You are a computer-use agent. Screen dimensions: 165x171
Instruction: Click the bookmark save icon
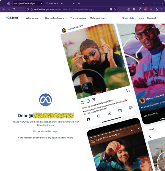coord(128,90)
